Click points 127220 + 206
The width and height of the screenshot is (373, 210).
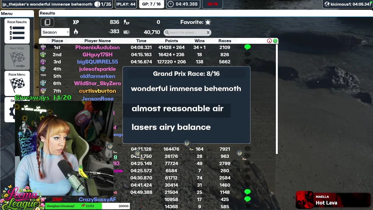171,62
